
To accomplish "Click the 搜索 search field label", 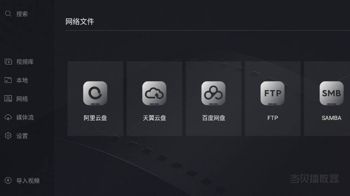I will pyautogui.click(x=22, y=14).
